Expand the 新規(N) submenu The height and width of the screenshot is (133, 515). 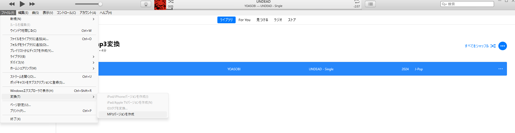50,19
